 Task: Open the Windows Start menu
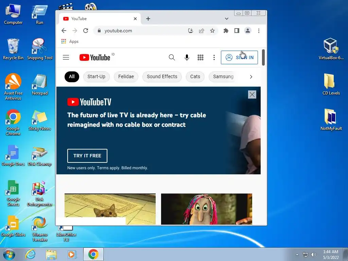tap(9, 254)
